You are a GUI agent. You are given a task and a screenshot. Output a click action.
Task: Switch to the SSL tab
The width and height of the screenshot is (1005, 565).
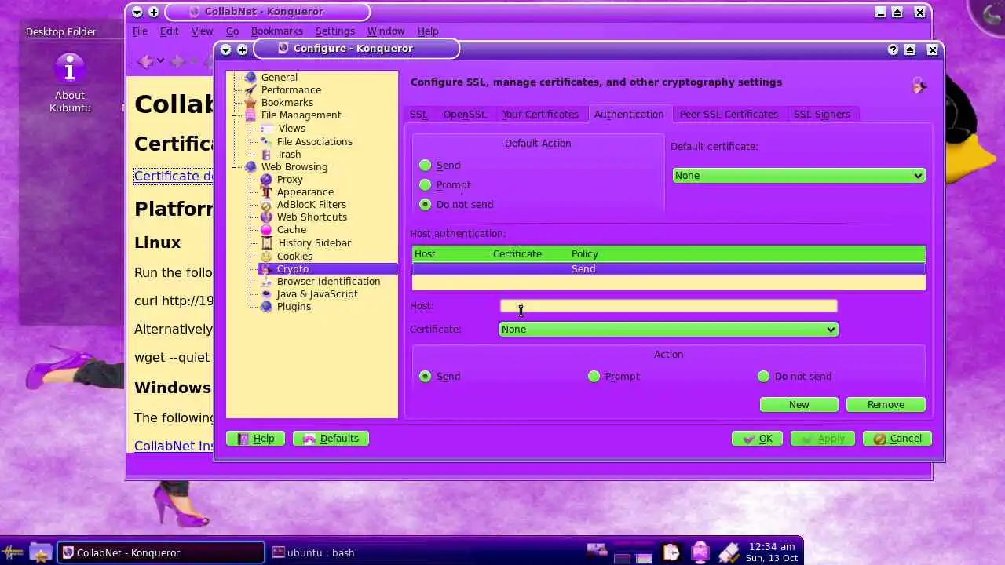pos(418,114)
